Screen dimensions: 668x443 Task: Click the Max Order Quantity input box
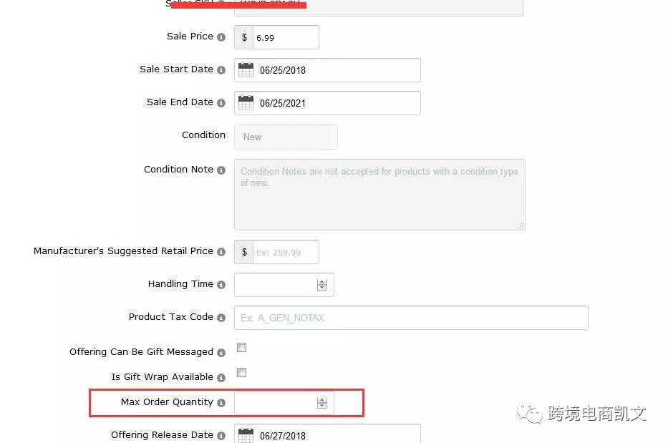(276, 403)
